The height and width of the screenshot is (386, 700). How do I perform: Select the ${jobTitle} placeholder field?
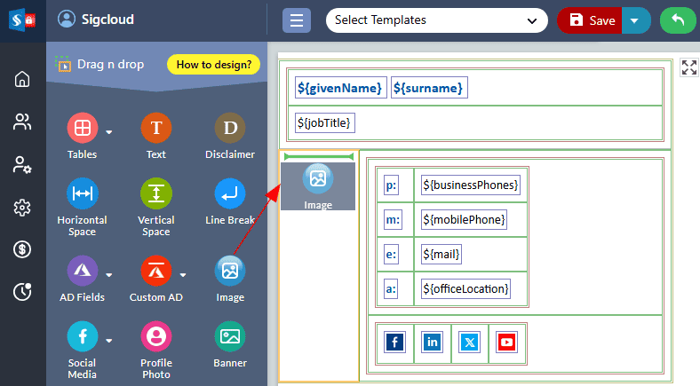[325, 122]
